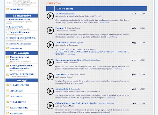This screenshot has height=115, width=158.
Task: Click SITO in the La porta row
Action: pyautogui.click(x=142, y=14)
